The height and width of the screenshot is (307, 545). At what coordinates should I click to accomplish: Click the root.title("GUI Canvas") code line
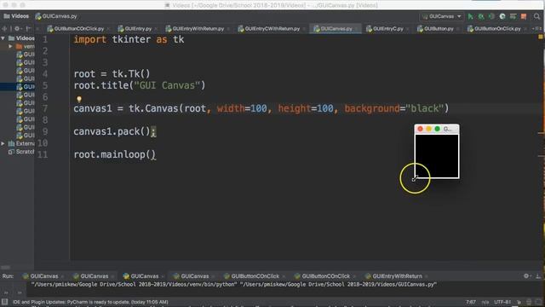tap(140, 85)
